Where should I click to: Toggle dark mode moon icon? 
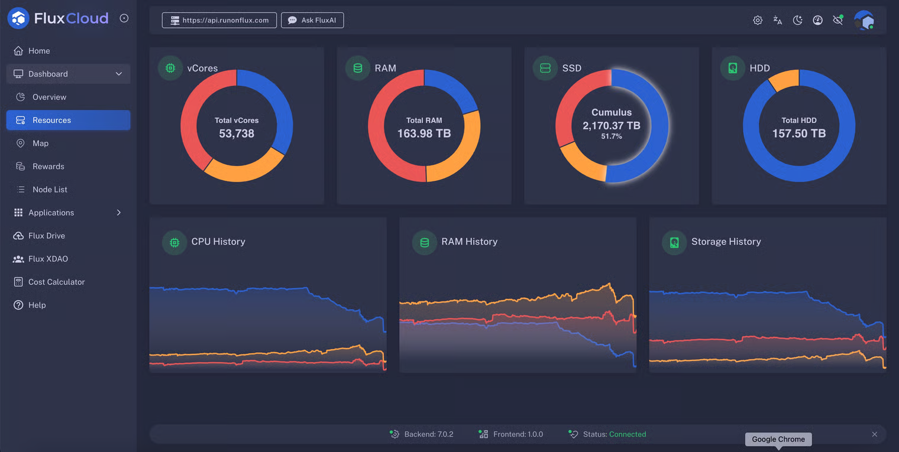(798, 20)
